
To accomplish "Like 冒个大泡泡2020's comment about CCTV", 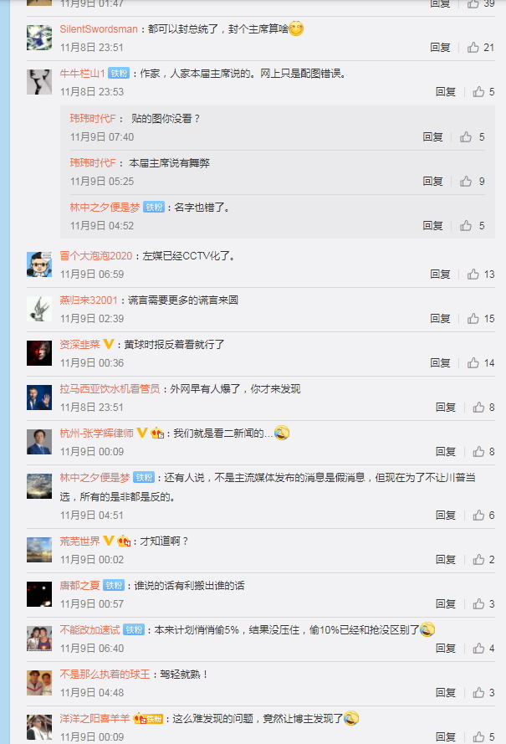I will 473,275.
